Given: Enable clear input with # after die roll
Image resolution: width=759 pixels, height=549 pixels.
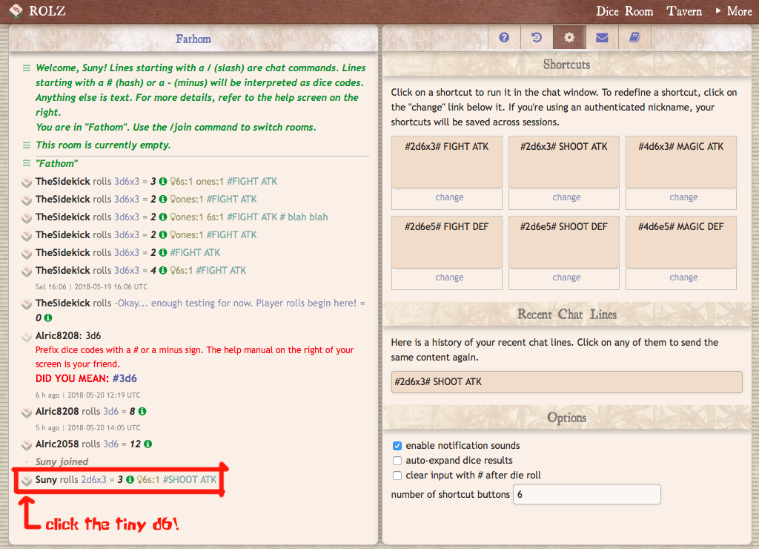Looking at the screenshot, I should (397, 476).
